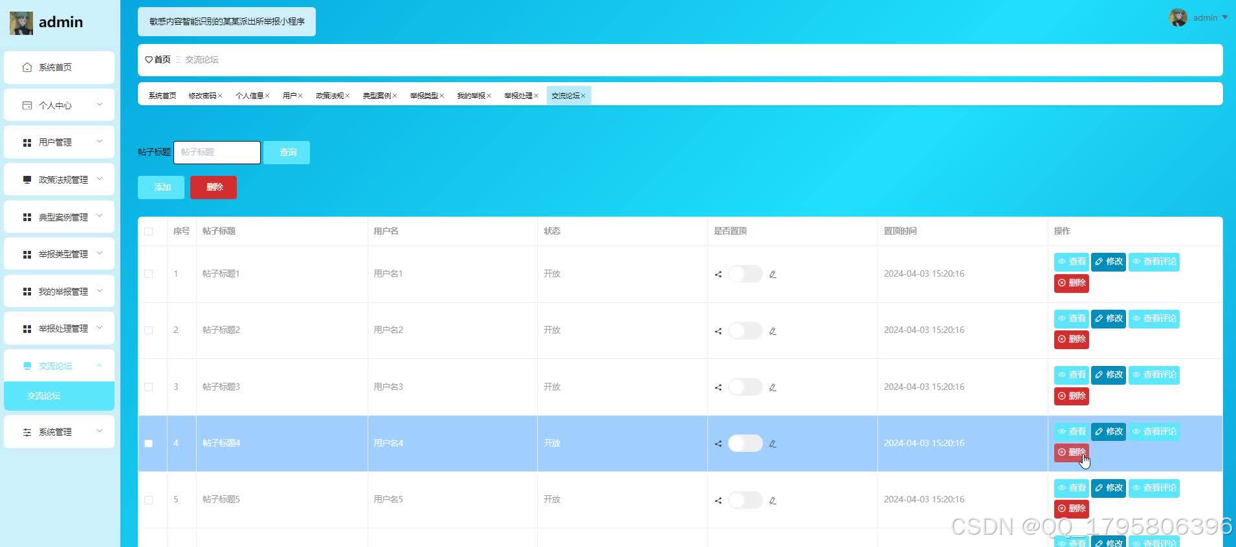Screen dimensions: 1236x547
Task: Click 查看评论 button for 帖子标题3
Action: pos(1154,375)
